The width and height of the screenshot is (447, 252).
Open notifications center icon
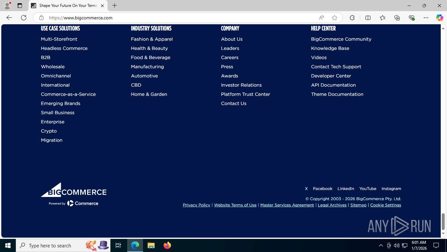436,245
